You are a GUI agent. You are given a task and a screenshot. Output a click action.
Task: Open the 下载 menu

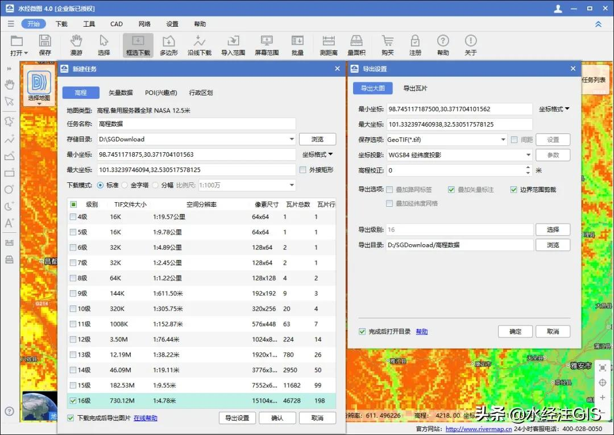pos(61,24)
